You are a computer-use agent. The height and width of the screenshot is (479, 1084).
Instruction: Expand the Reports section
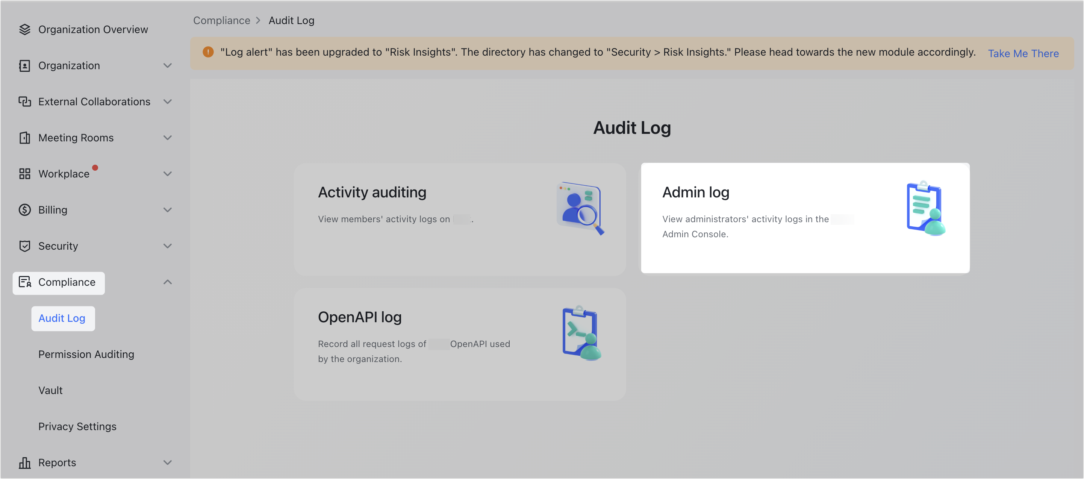pyautogui.click(x=168, y=462)
